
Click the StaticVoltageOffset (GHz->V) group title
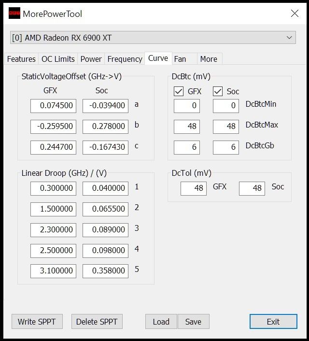71,76
